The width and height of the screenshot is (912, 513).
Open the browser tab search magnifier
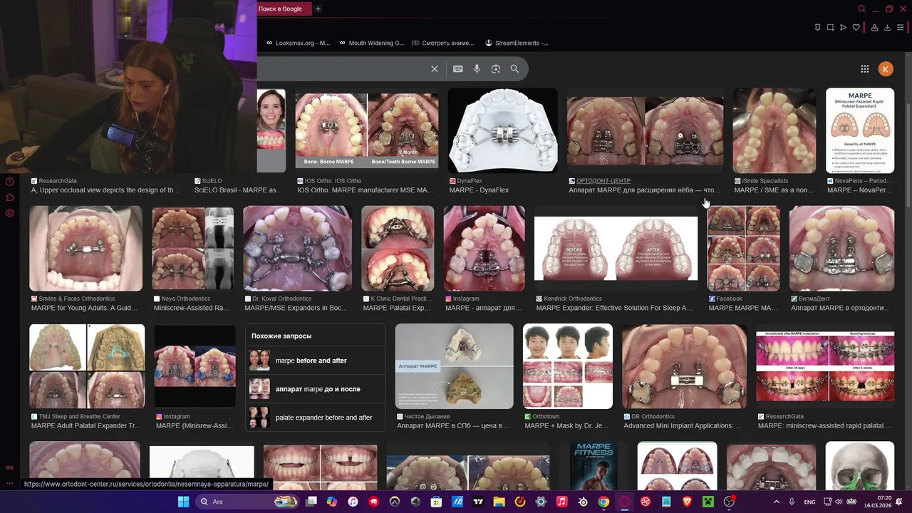tap(861, 9)
